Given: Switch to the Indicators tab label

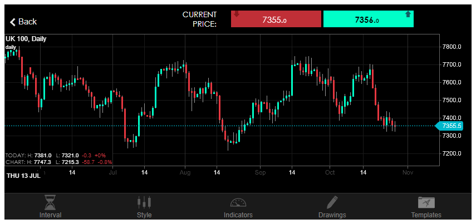Looking at the screenshot, I should tap(238, 215).
